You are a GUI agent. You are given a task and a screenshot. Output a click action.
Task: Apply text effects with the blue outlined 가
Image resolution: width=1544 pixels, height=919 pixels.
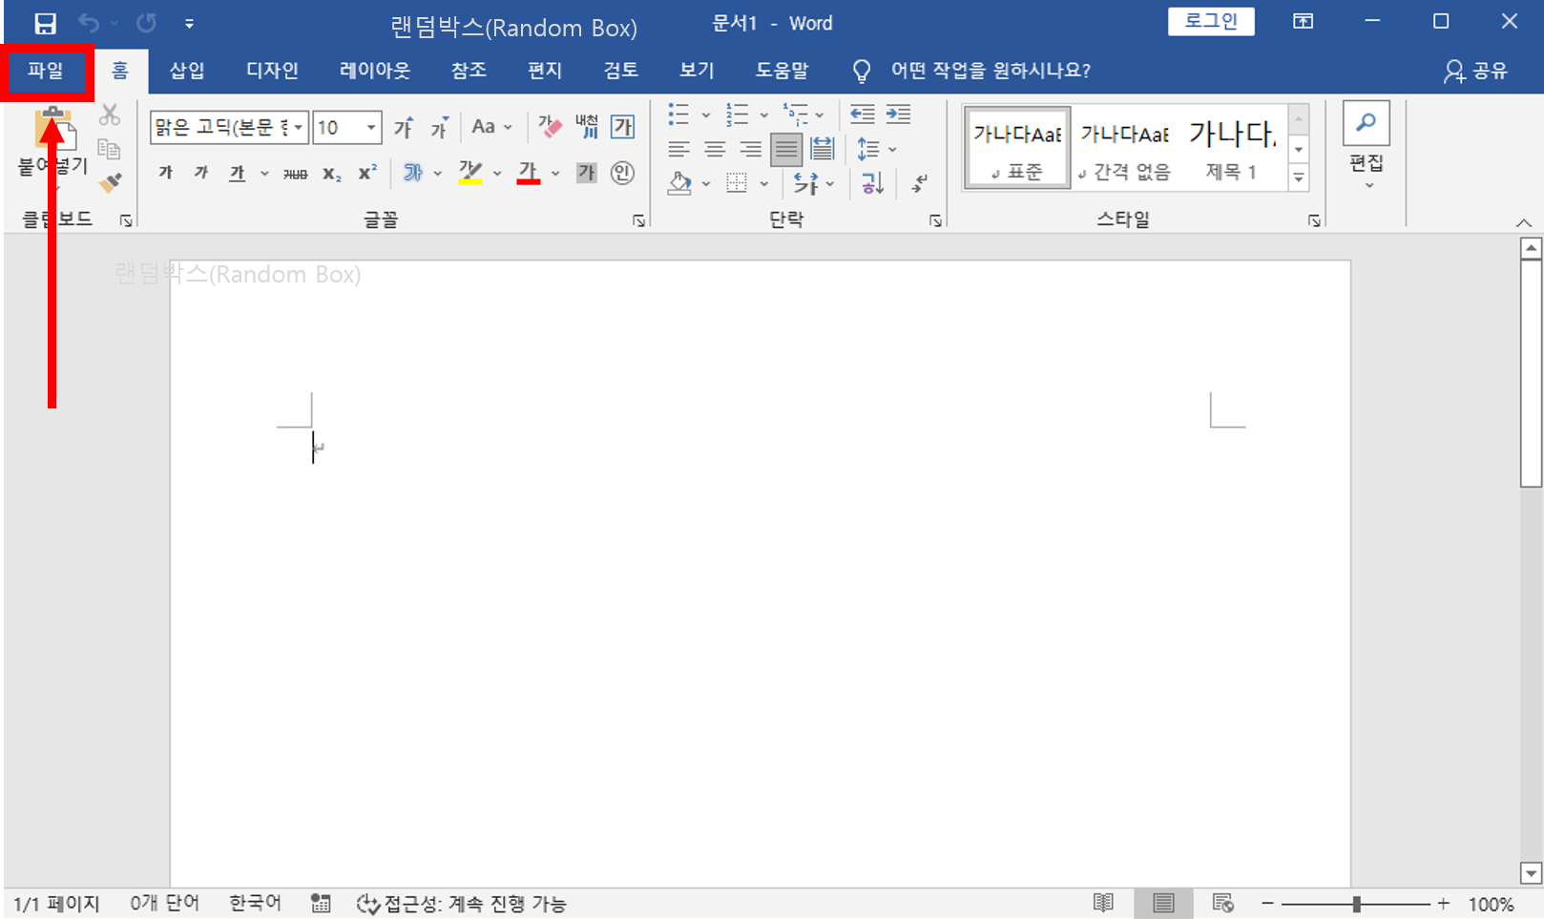coord(412,173)
